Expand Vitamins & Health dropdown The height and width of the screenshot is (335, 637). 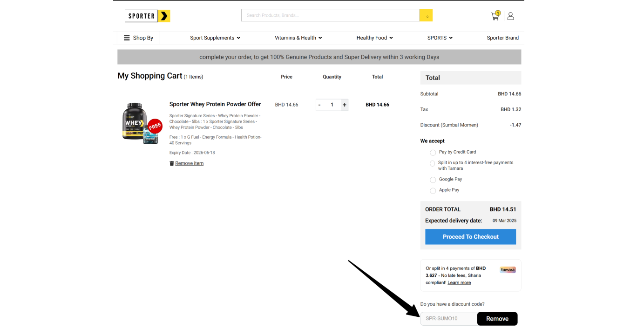point(298,38)
